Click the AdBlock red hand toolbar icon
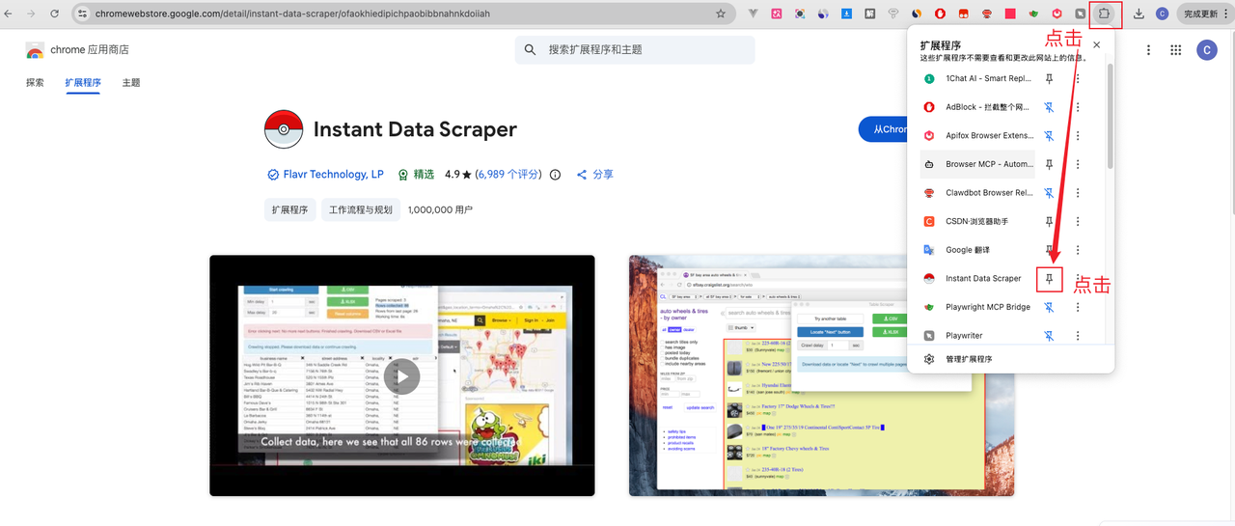Screen dimensions: 1235x526 [x=939, y=14]
